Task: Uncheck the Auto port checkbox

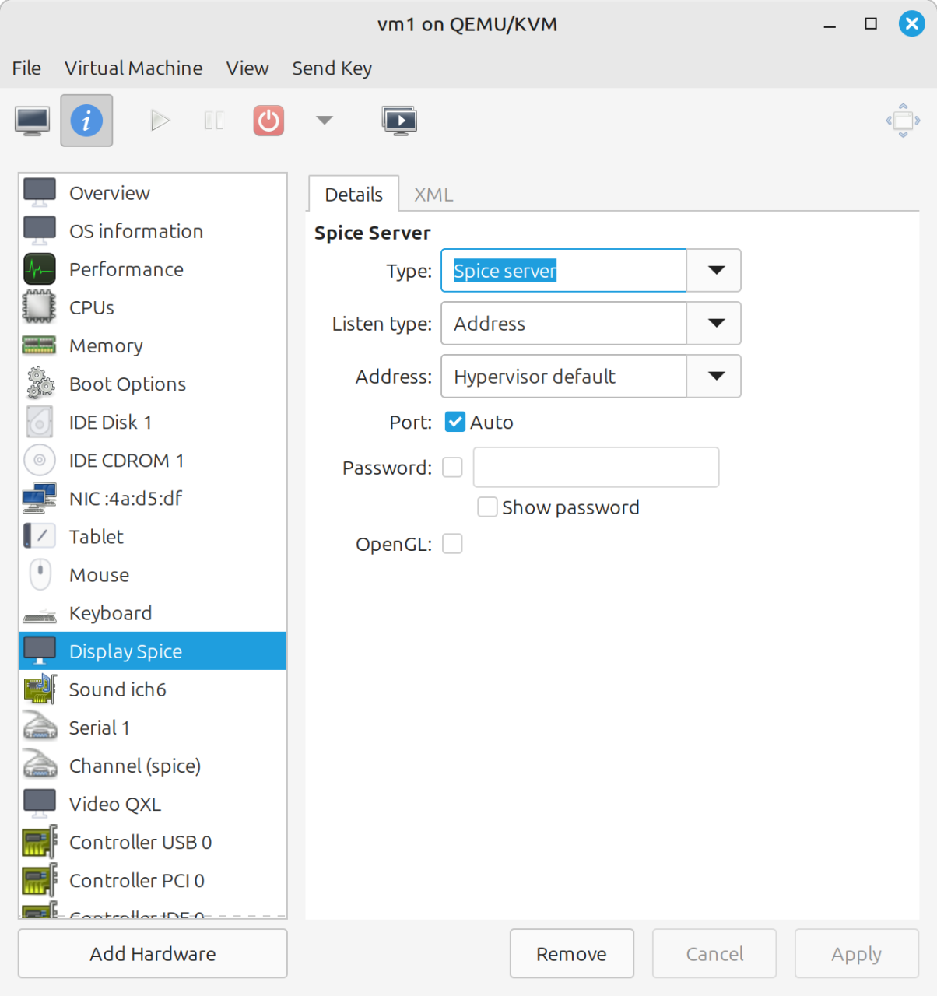Action: [x=455, y=422]
